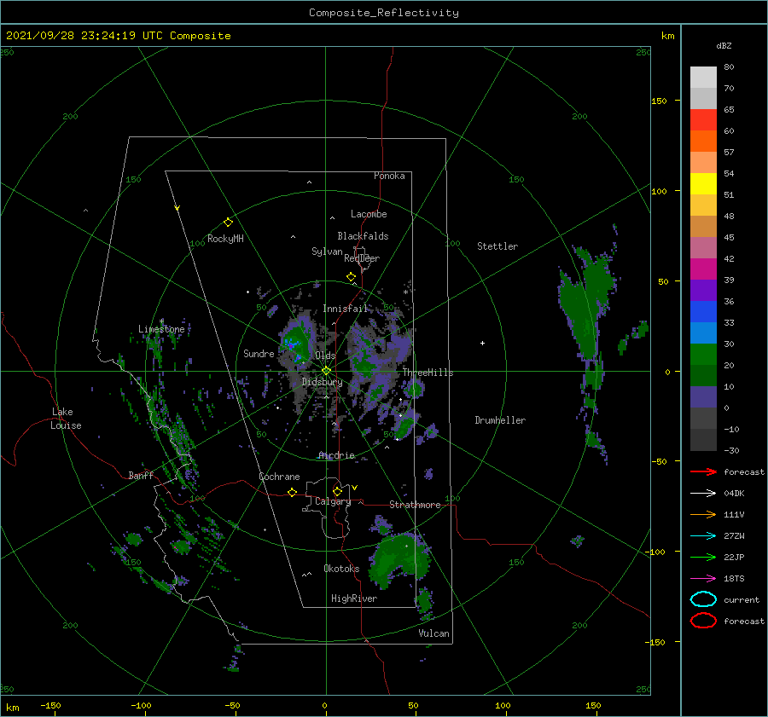Viewport: 768px width, 717px height.
Task: Click the Cochrane label
Action: pos(279,477)
